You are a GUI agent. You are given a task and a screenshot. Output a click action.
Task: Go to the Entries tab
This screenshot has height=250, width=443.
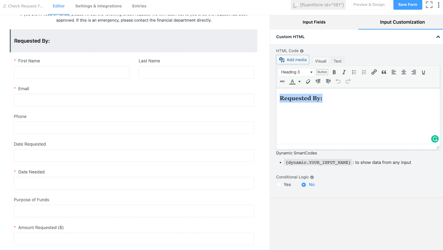tap(139, 6)
